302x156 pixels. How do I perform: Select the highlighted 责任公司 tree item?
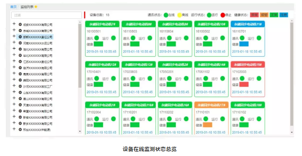tap(35, 37)
